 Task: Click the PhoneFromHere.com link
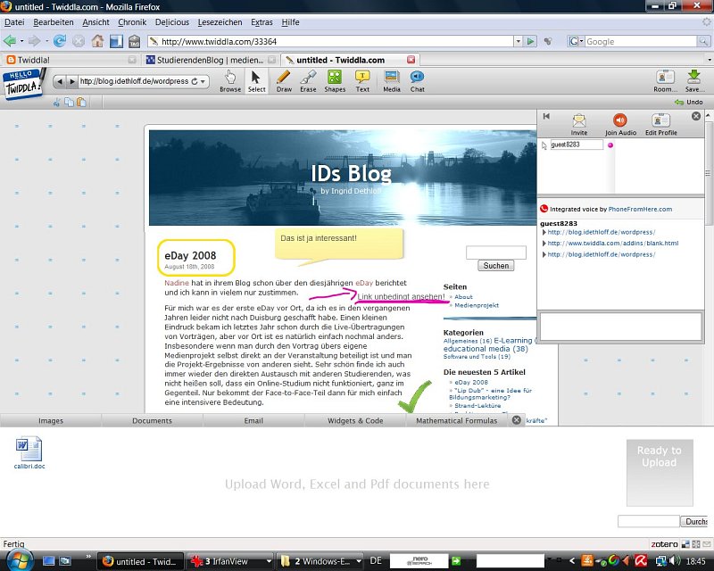(640, 209)
